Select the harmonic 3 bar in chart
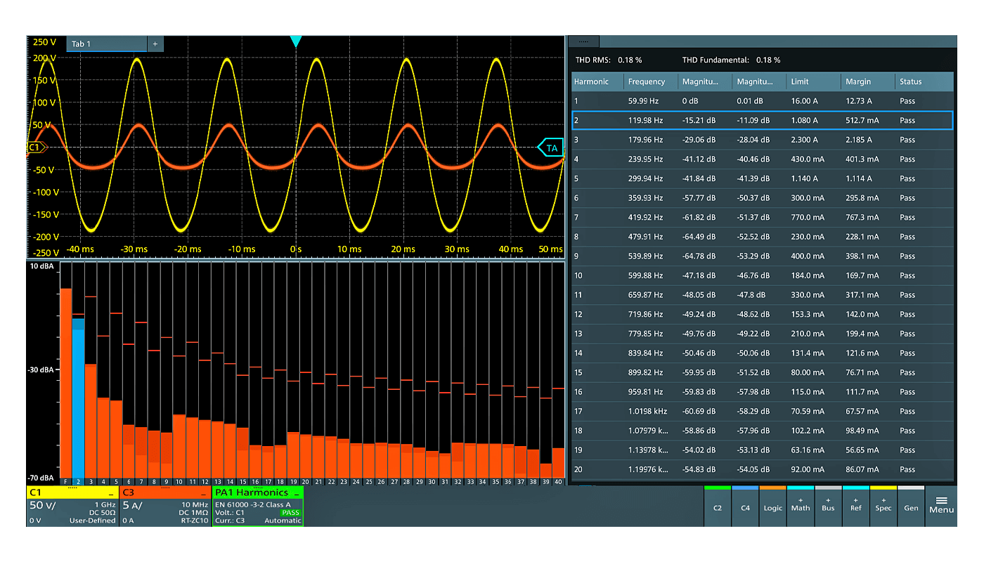 [x=91, y=420]
